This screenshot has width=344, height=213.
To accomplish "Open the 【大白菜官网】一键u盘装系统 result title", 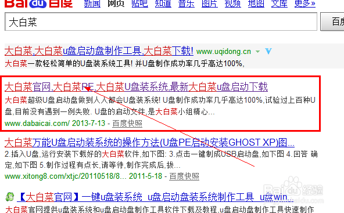I will click(x=155, y=197).
